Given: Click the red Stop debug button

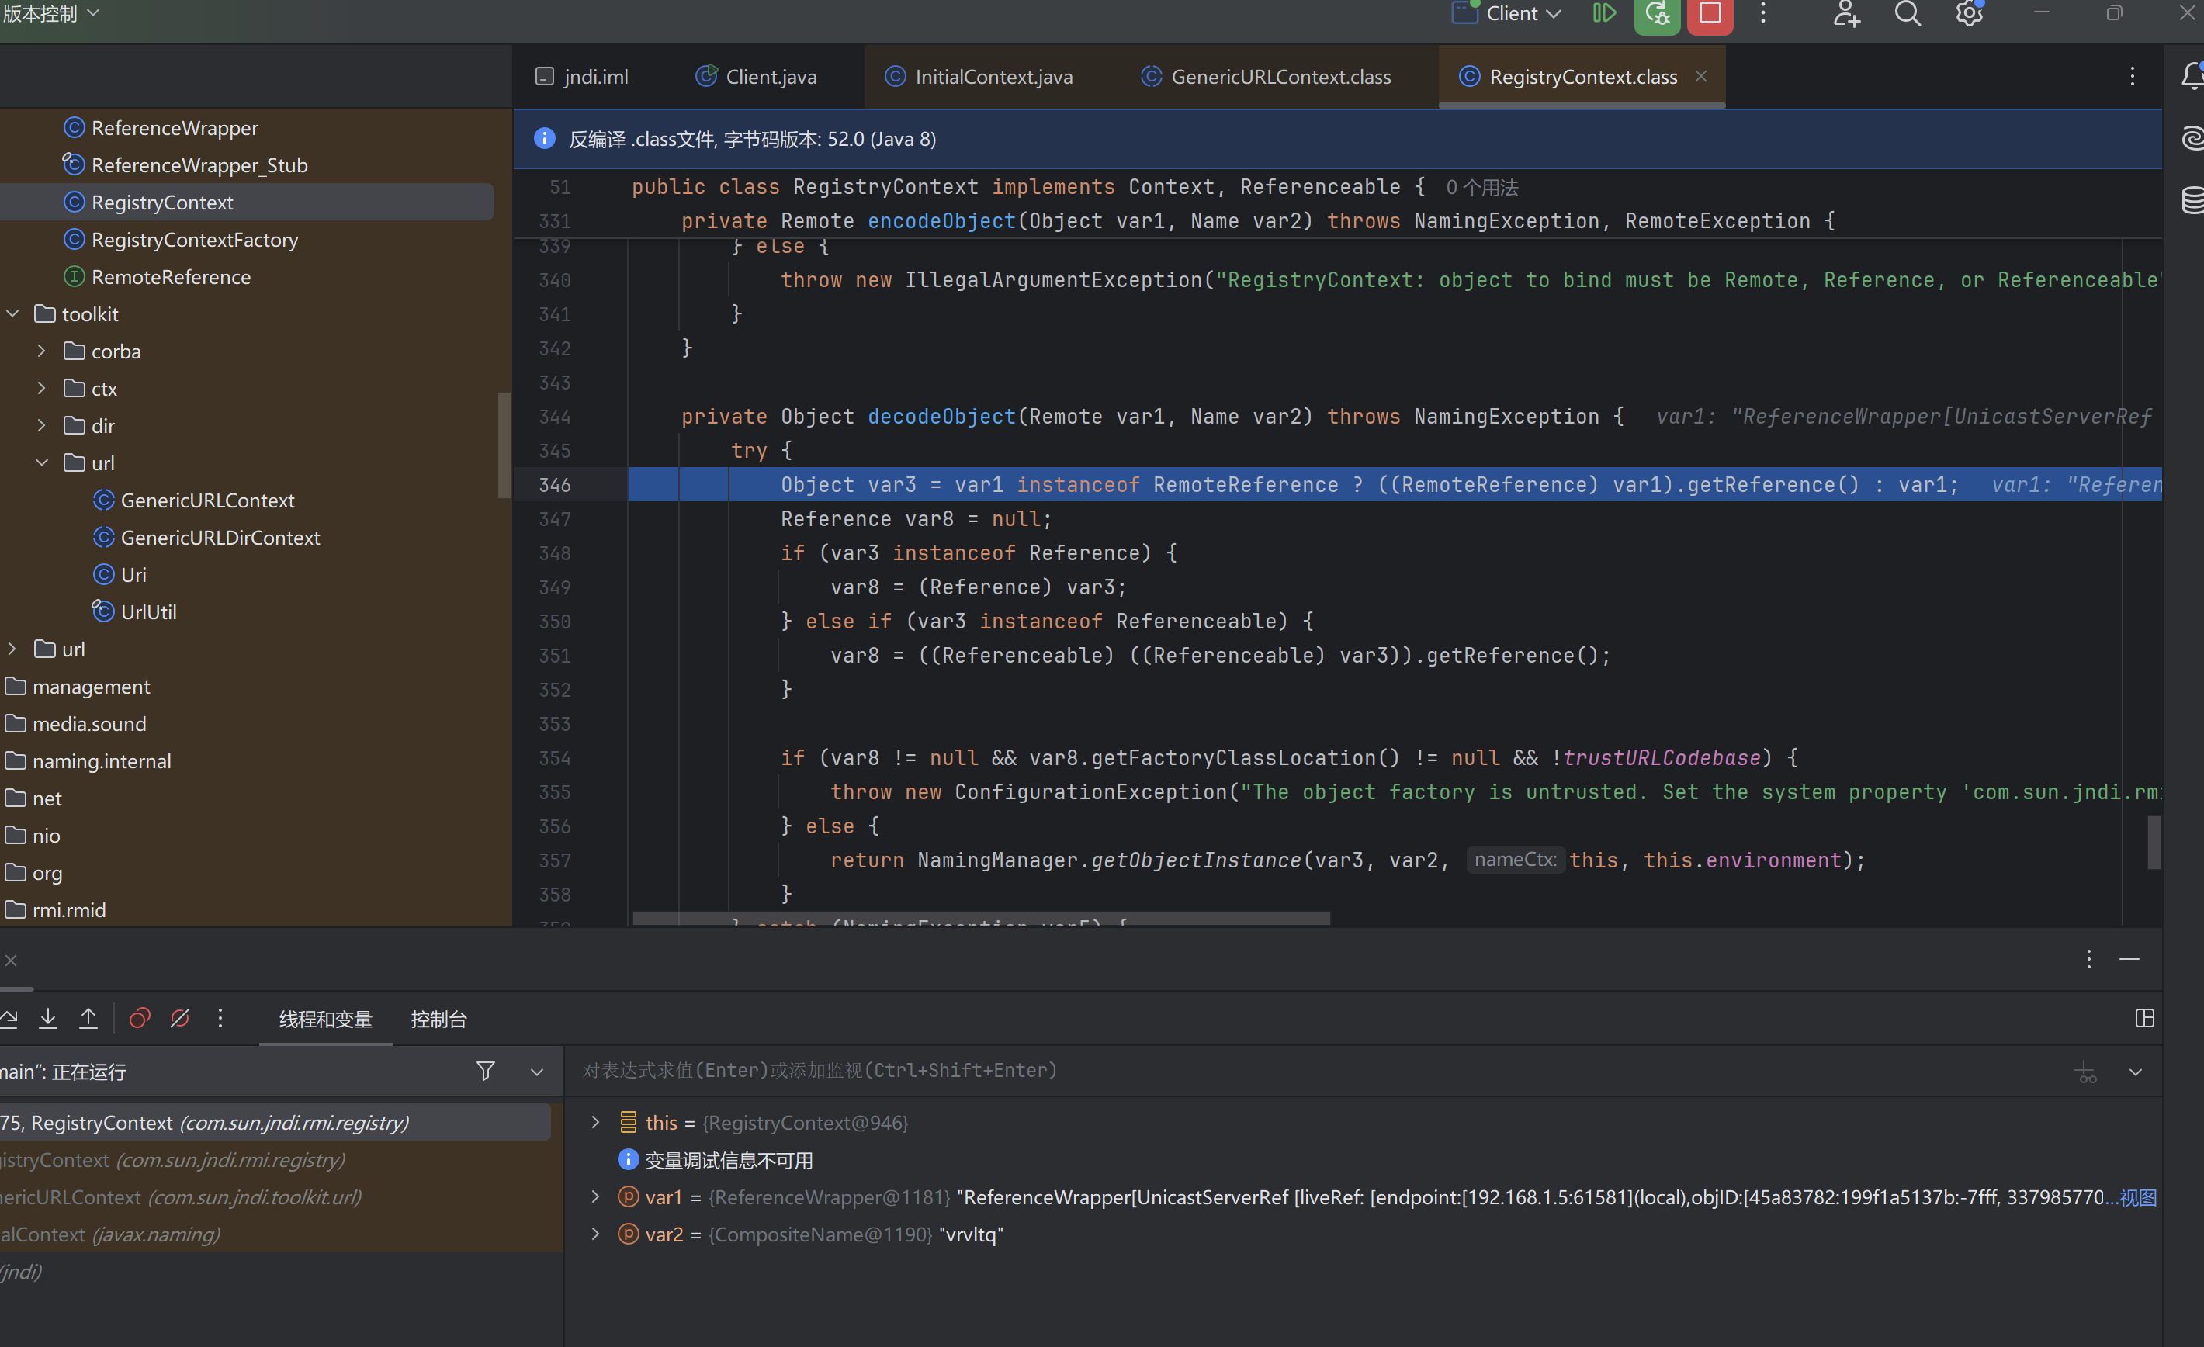Looking at the screenshot, I should 1710,13.
